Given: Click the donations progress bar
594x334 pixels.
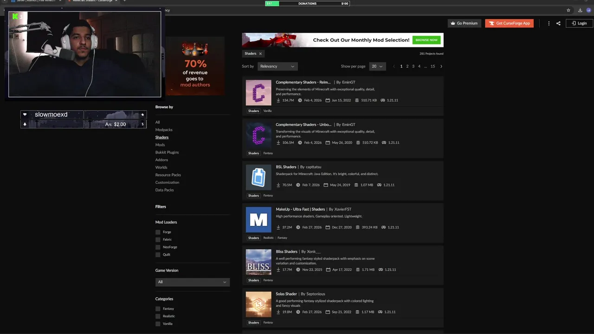Looking at the screenshot, I should coord(307,4).
